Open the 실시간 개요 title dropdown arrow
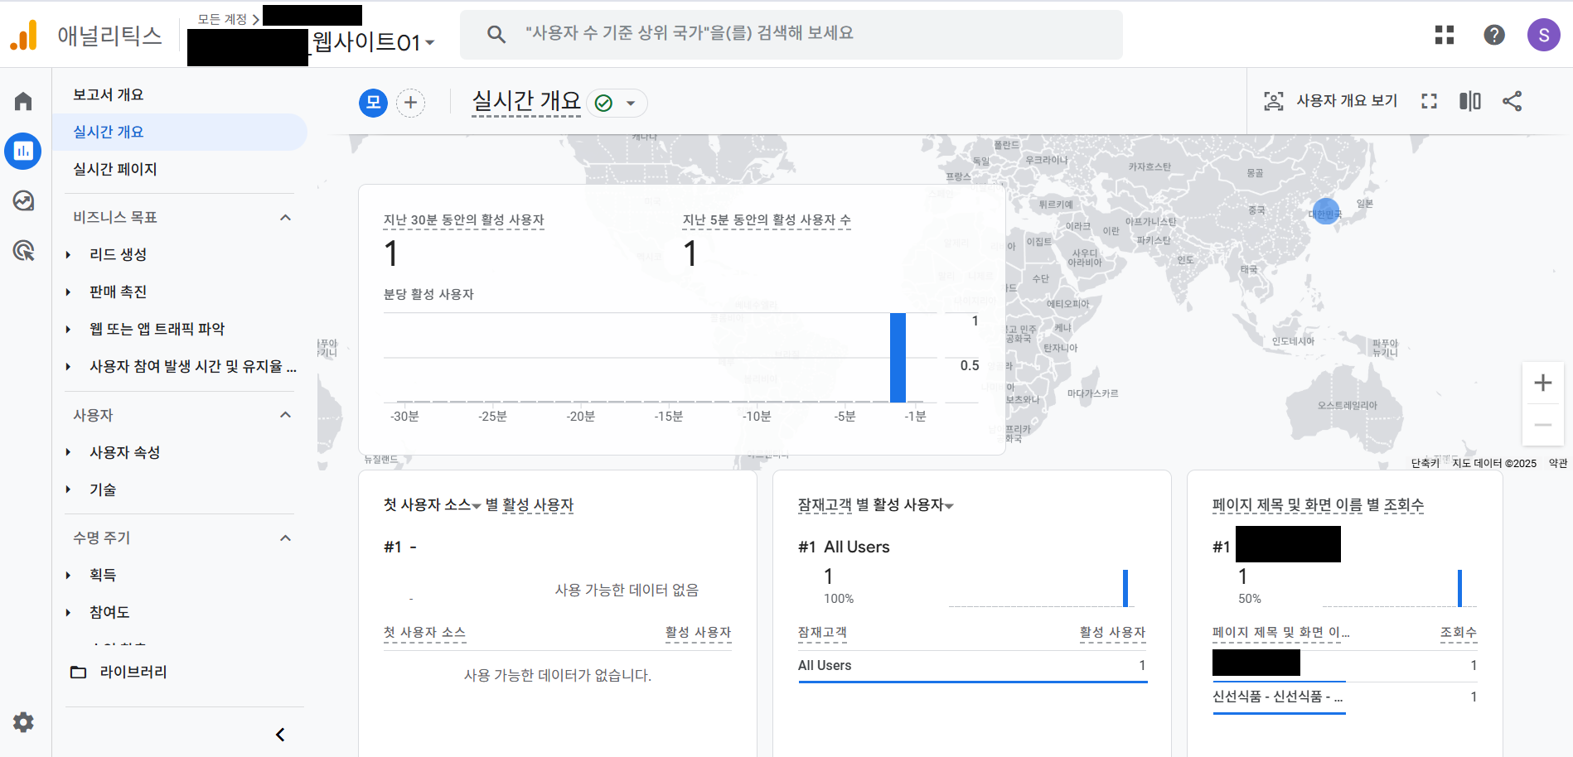The image size is (1573, 757). pos(631,104)
